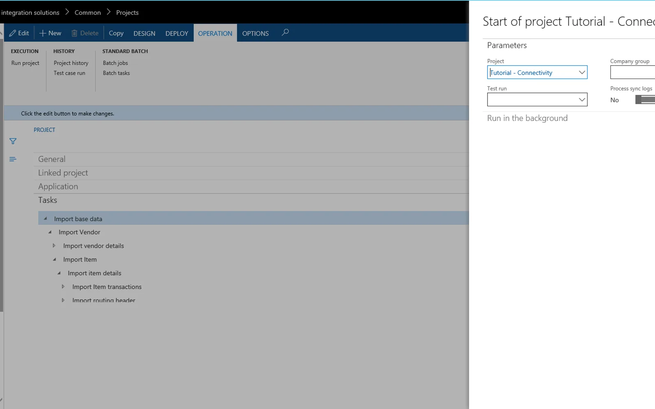Switch to the DEPLOY tab
The height and width of the screenshot is (409, 655).
177,34
